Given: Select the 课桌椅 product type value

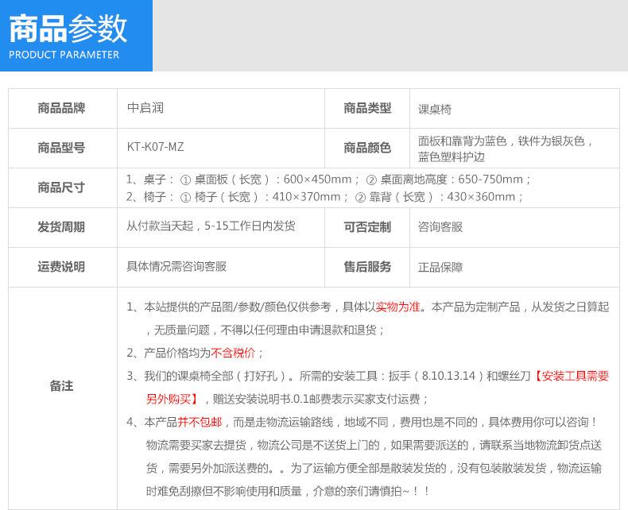Looking at the screenshot, I should (x=435, y=109).
